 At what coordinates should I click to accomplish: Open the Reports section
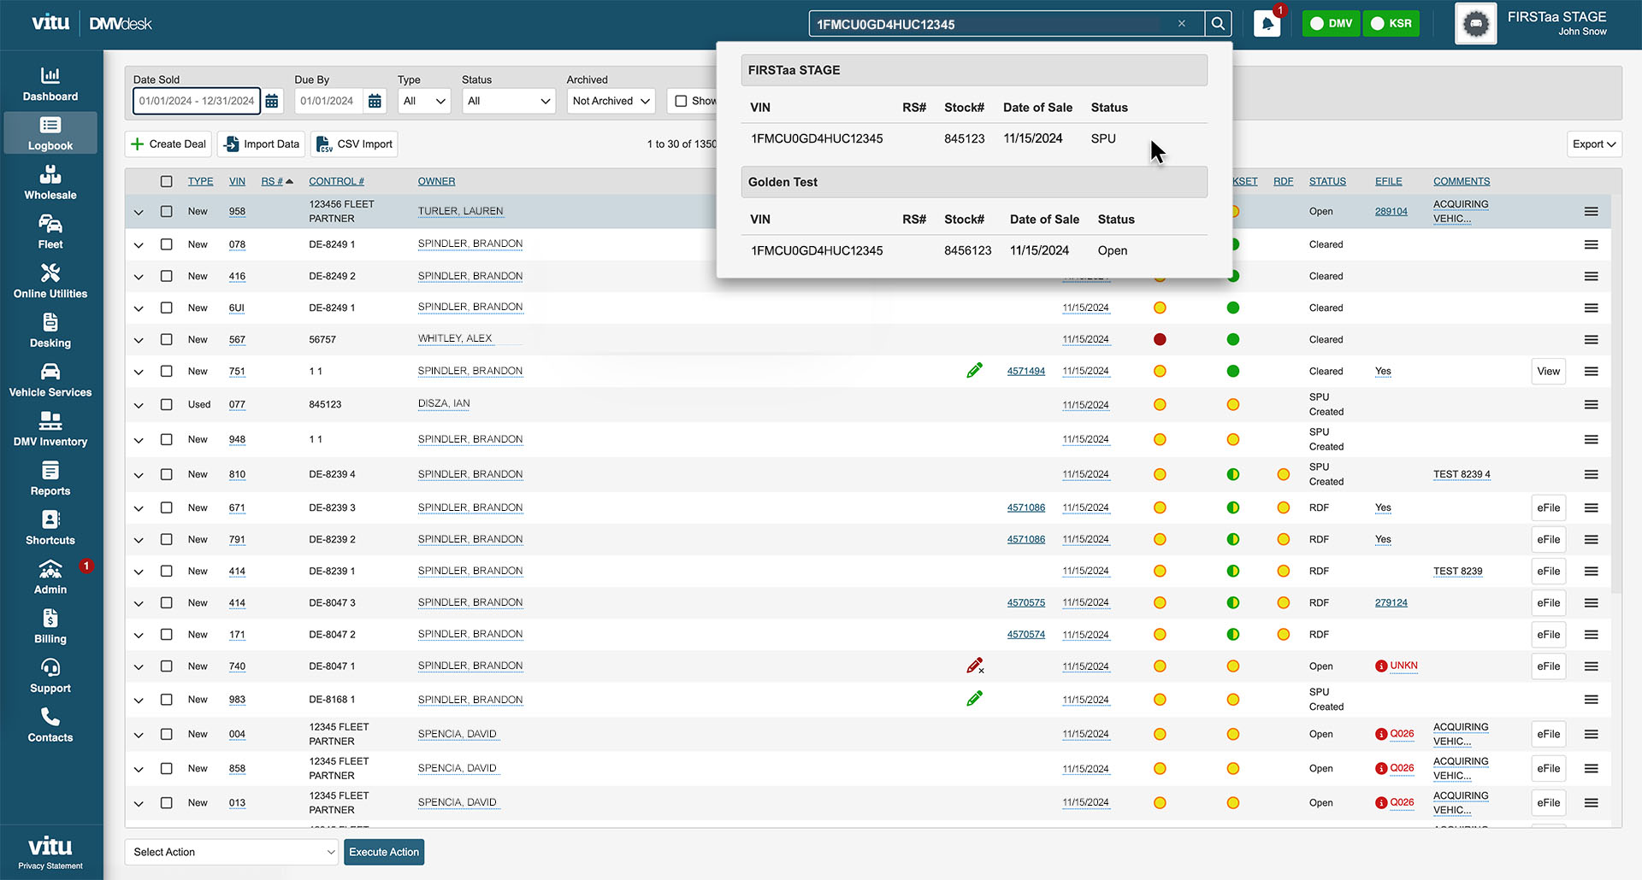[50, 477]
